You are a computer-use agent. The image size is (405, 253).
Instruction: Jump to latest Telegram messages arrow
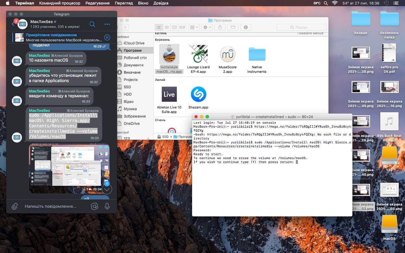pyautogui.click(x=107, y=189)
